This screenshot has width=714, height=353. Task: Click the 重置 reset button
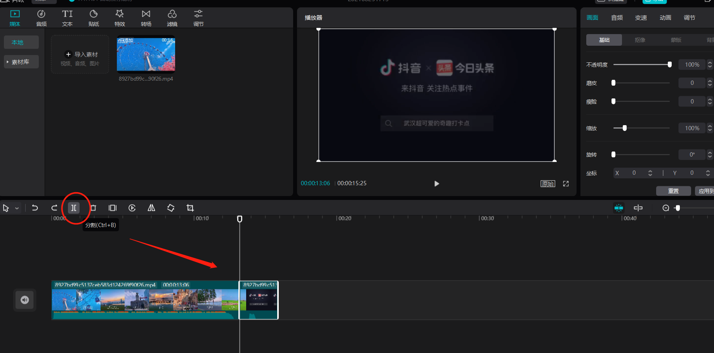point(674,191)
